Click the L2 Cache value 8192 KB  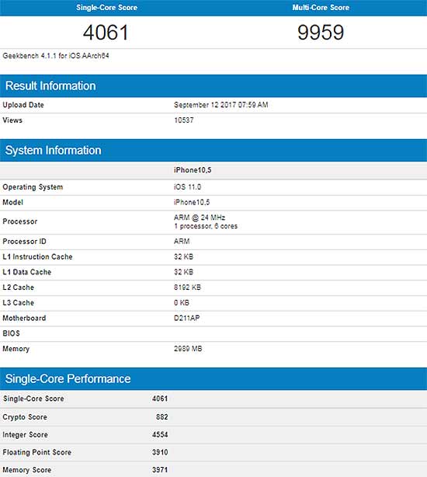pos(187,287)
